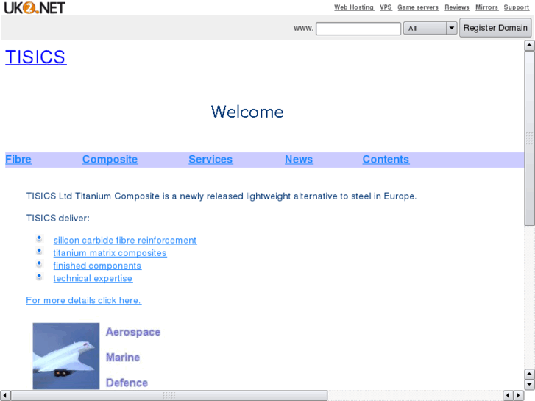Click the Concorde aircraft thumbnail image

point(66,355)
